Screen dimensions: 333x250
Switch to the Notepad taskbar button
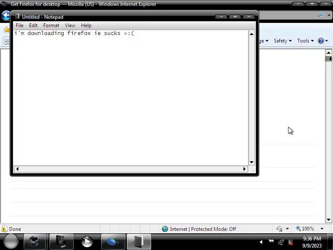pyautogui.click(x=139, y=242)
